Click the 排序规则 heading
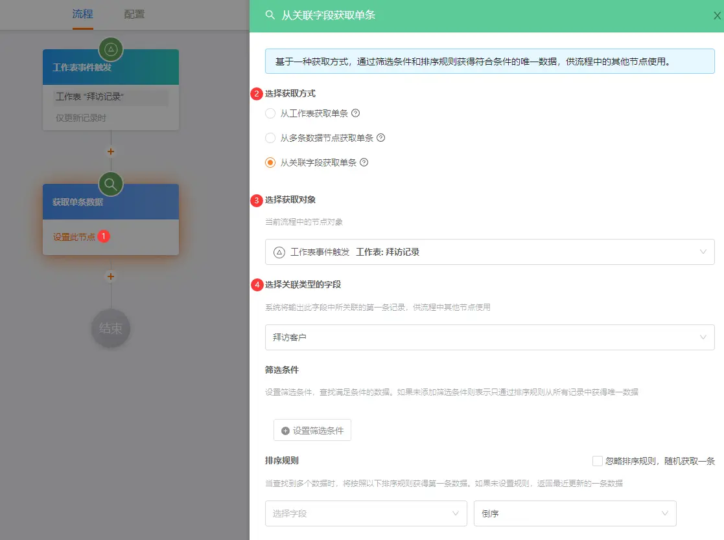Viewport: 724px width, 540px height. point(282,460)
